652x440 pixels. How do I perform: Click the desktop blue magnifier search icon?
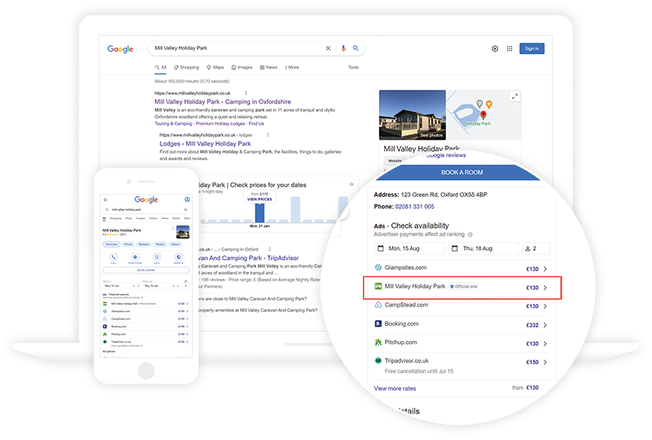[355, 48]
